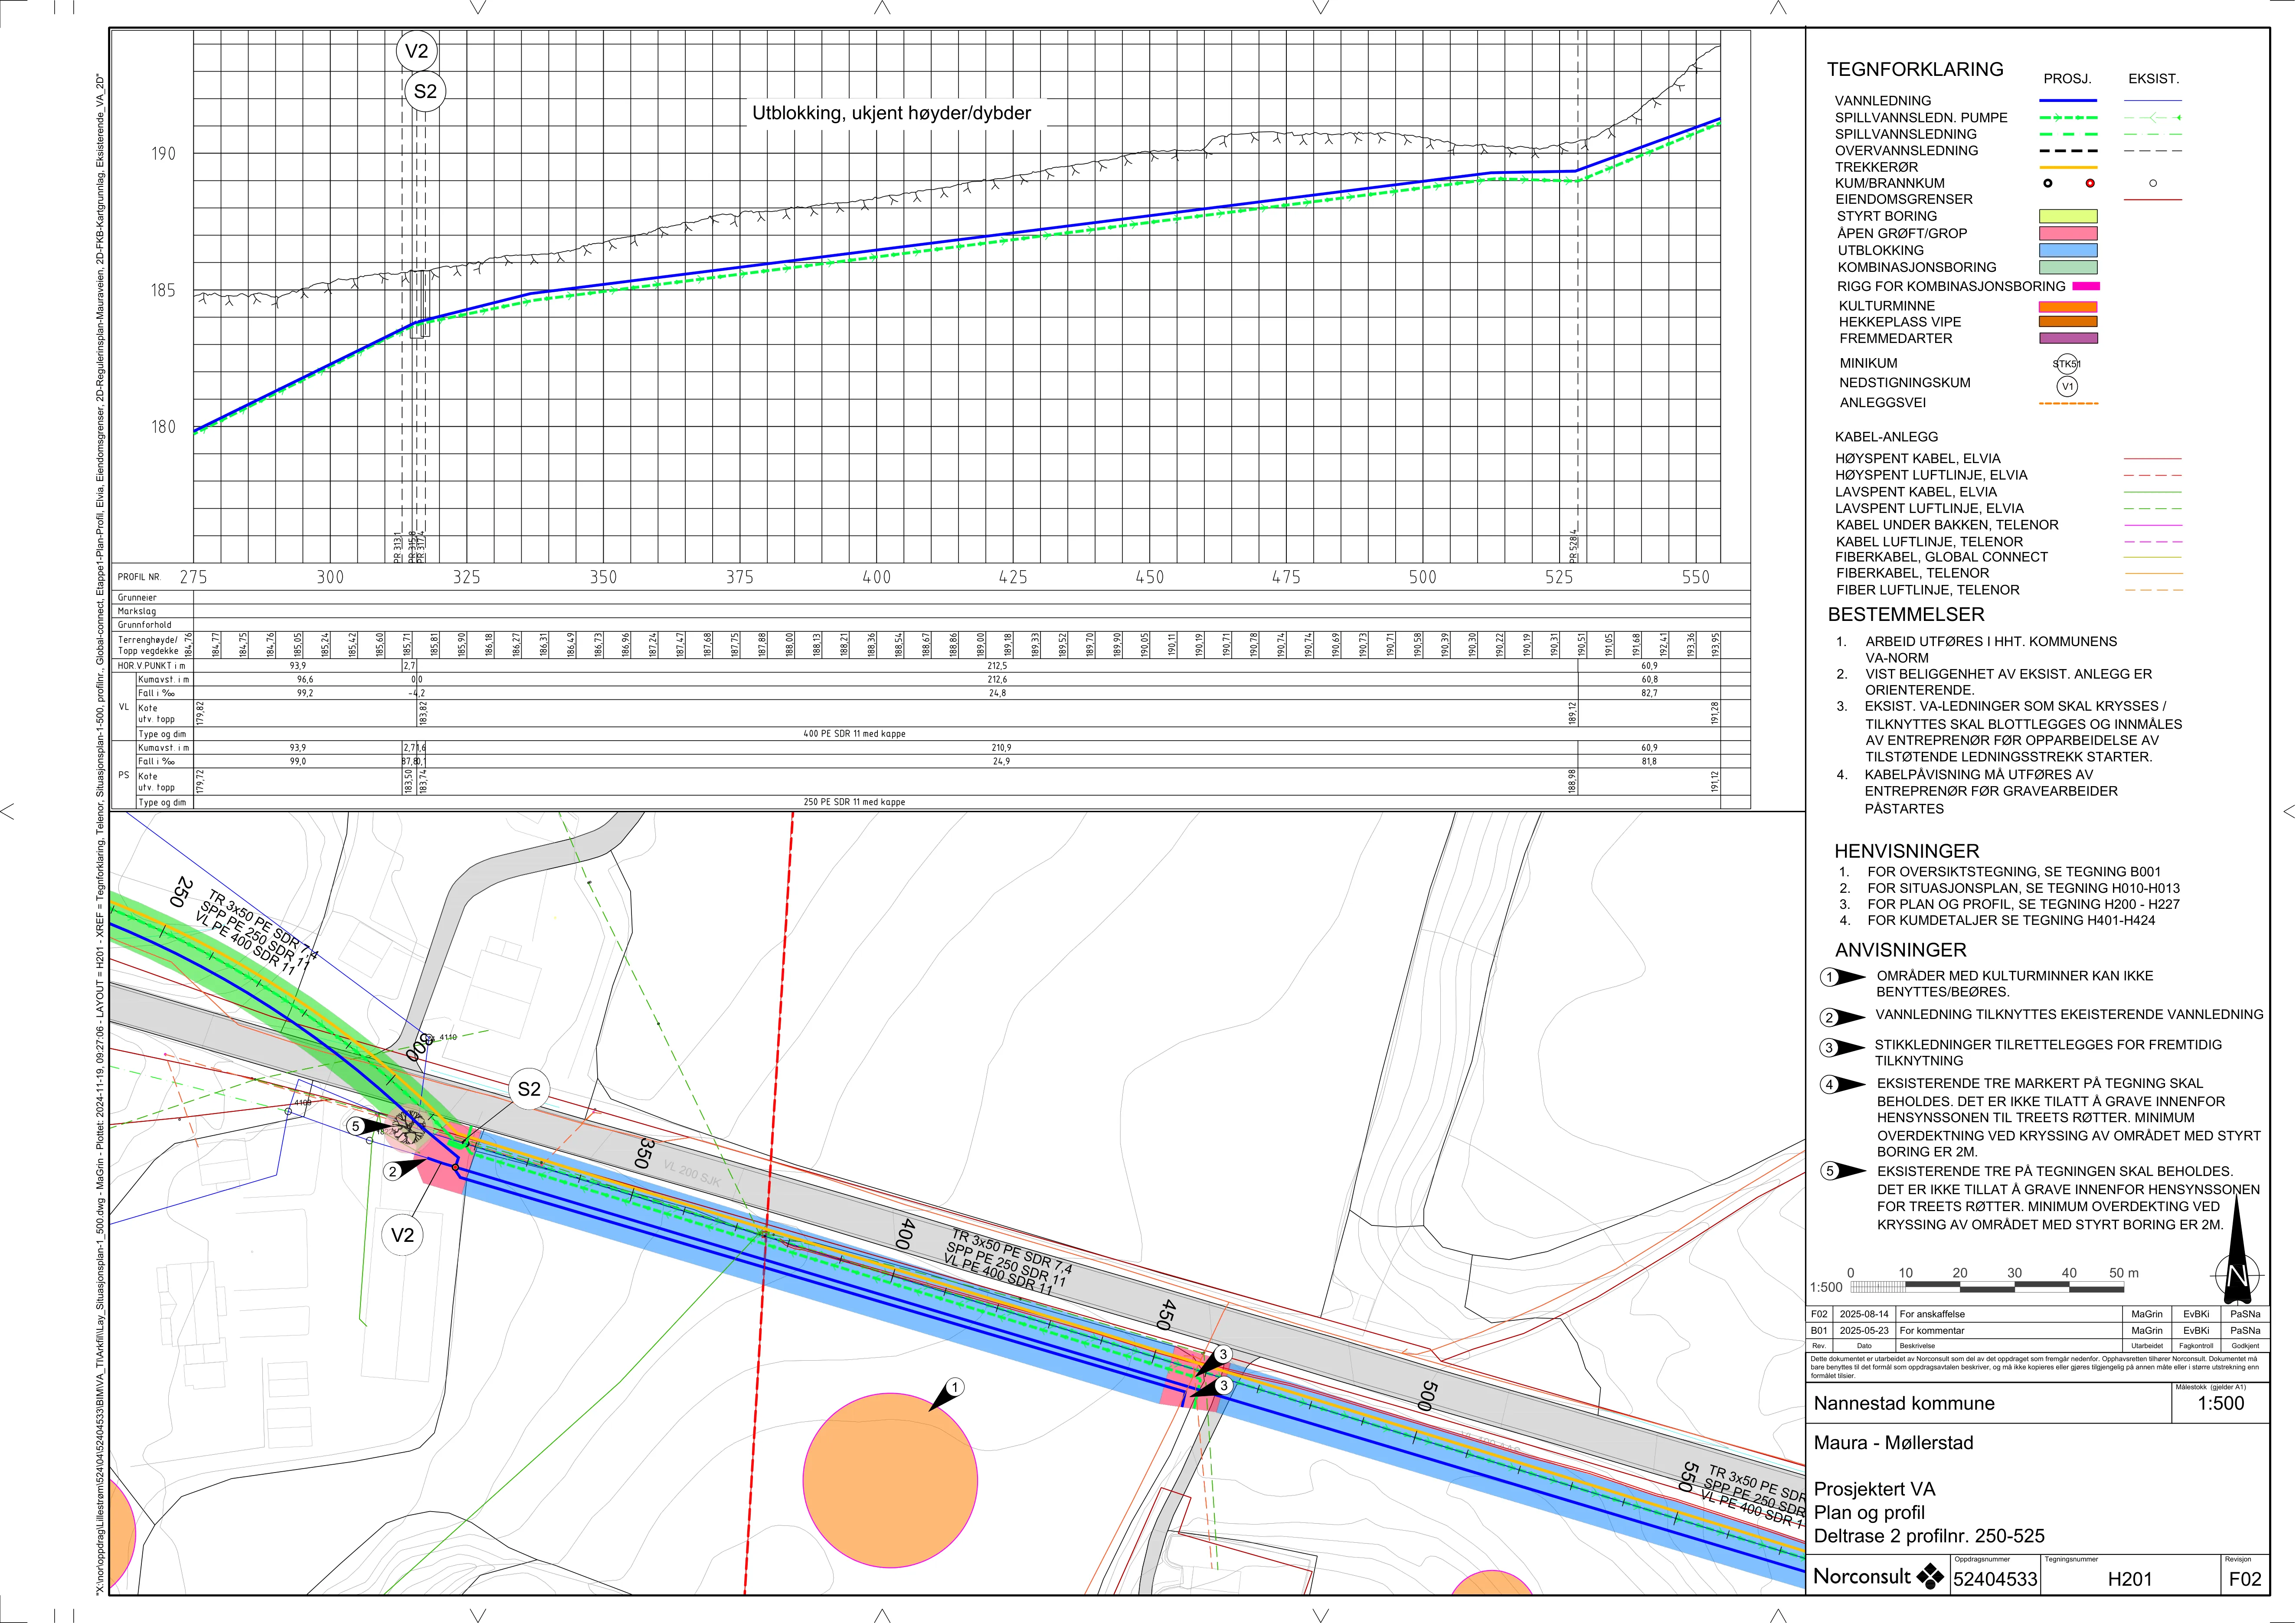This screenshot has width=2296, height=1623.
Task: Click the Norconsult diamond logo
Action: [x=1930, y=1577]
